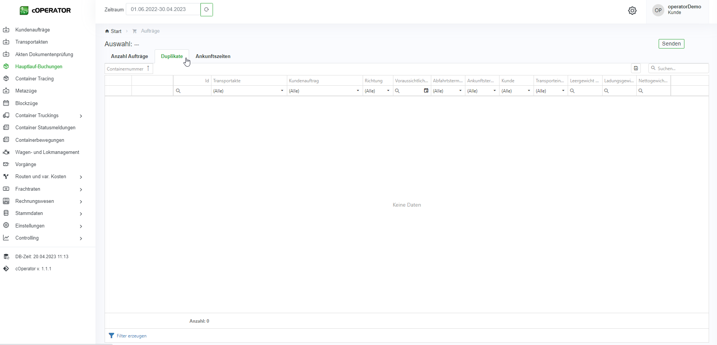Switch to the Ankunftszeiten tab

[x=213, y=56]
